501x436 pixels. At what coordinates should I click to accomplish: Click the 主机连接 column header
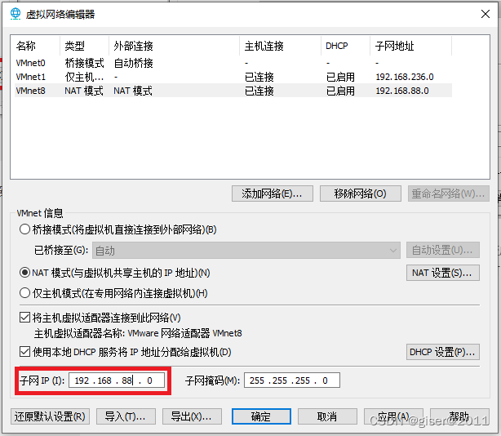tap(280, 46)
